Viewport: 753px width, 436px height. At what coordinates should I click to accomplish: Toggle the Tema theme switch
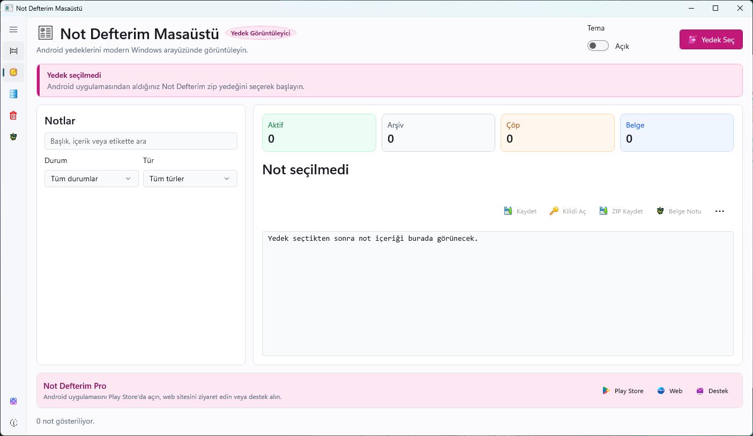(x=598, y=46)
